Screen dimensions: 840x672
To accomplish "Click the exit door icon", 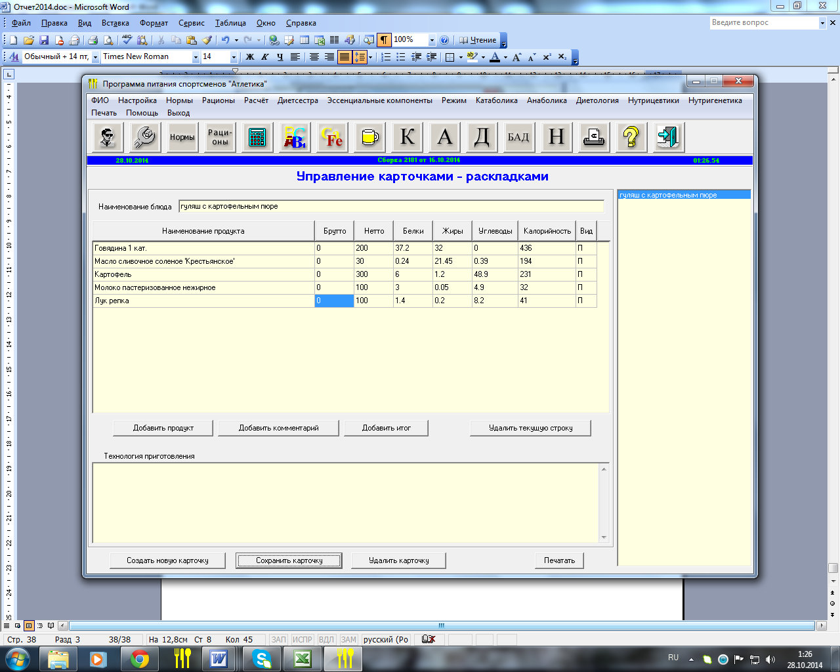I will (668, 137).
